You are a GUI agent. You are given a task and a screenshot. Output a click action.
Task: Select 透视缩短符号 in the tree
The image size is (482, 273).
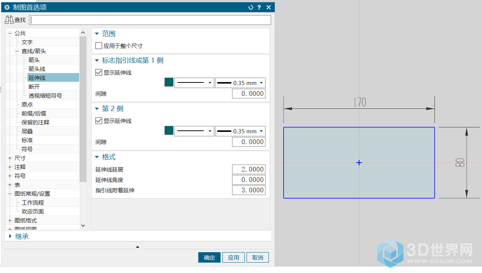pos(45,96)
